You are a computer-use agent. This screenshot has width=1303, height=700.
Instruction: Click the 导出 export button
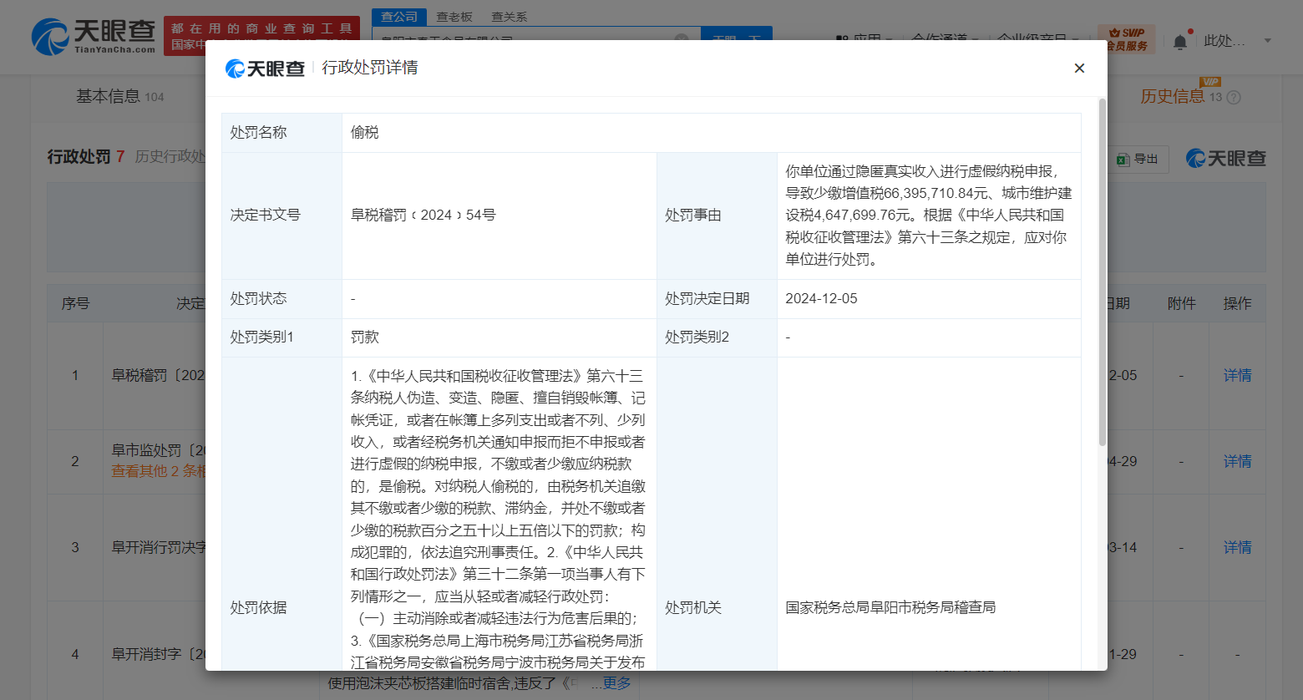click(1138, 159)
